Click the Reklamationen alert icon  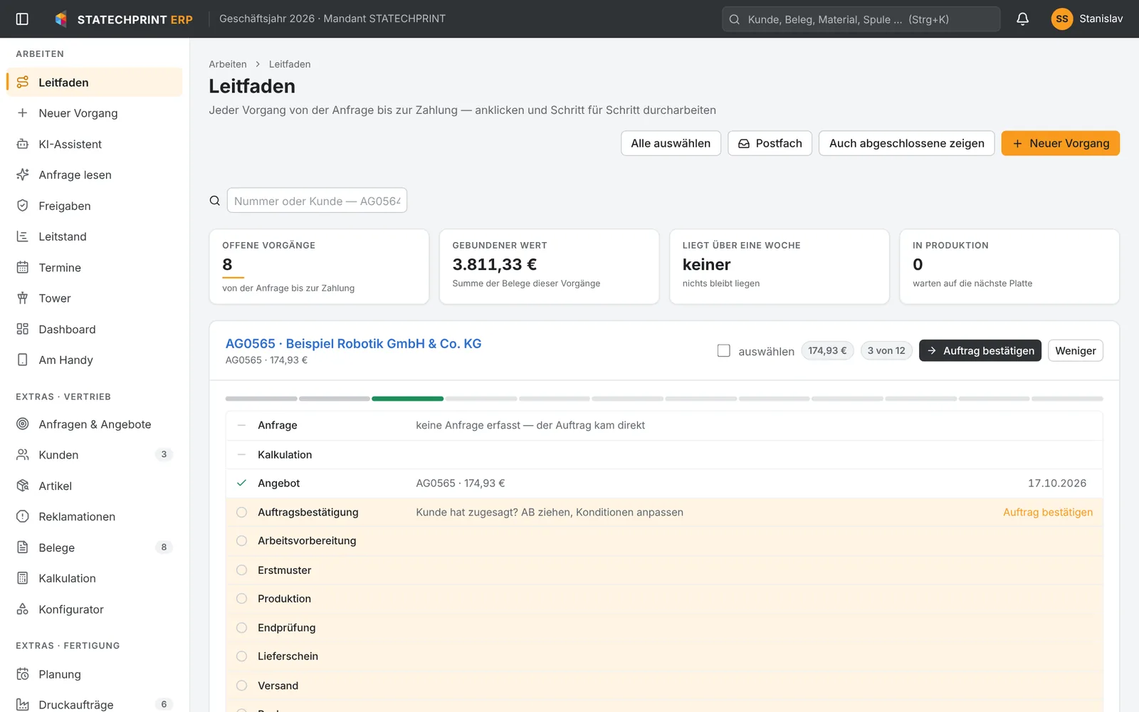pyautogui.click(x=23, y=517)
